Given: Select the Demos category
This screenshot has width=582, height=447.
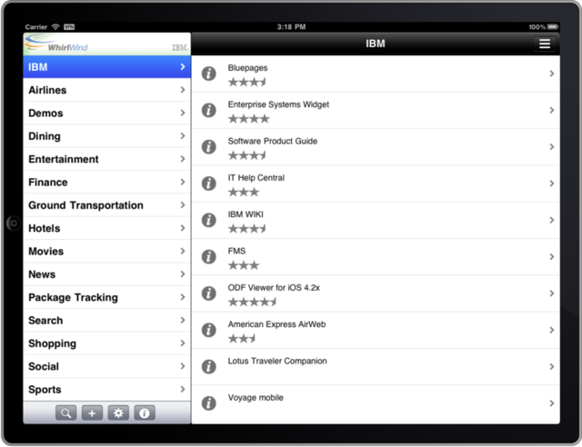Looking at the screenshot, I should [x=107, y=113].
